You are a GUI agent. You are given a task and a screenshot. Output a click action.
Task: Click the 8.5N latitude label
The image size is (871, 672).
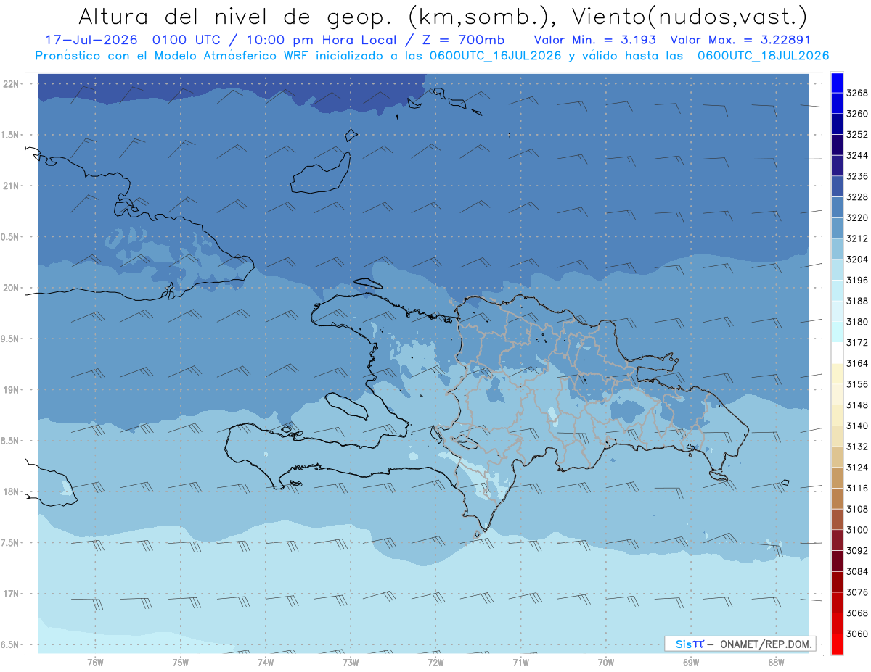click(10, 441)
